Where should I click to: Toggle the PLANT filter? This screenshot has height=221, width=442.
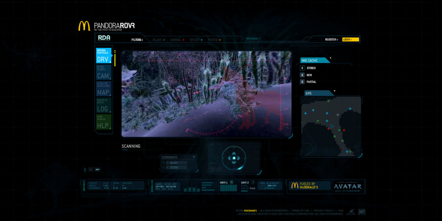(x=159, y=40)
